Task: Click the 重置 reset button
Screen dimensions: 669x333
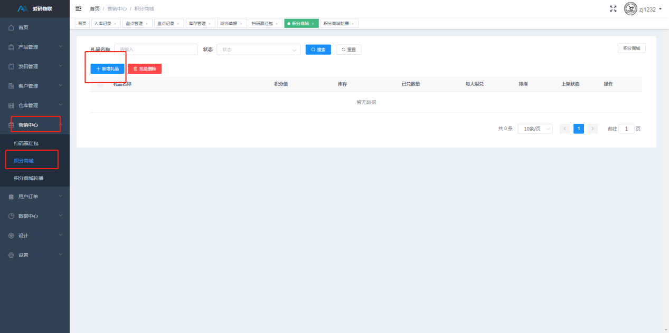Action: click(x=348, y=50)
